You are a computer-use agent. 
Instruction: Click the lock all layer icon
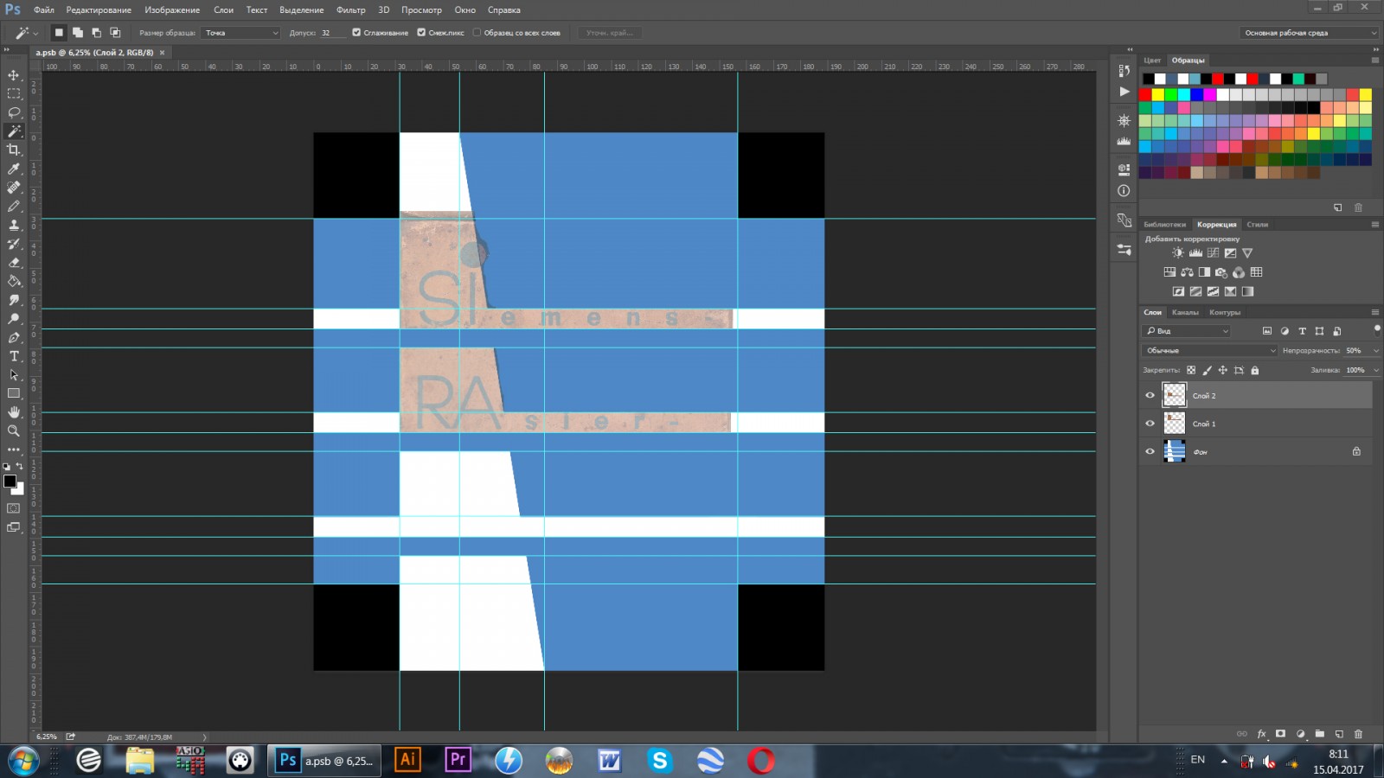(x=1255, y=370)
